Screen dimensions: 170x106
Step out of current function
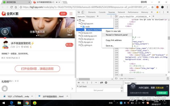(92, 83)
